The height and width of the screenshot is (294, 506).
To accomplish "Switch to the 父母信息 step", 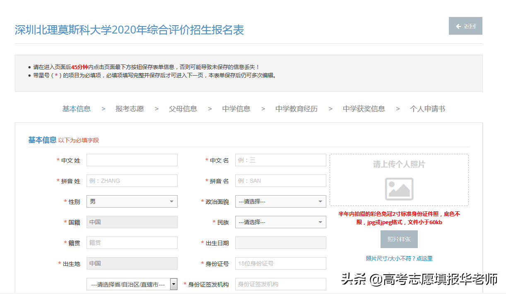I will click(x=183, y=109).
